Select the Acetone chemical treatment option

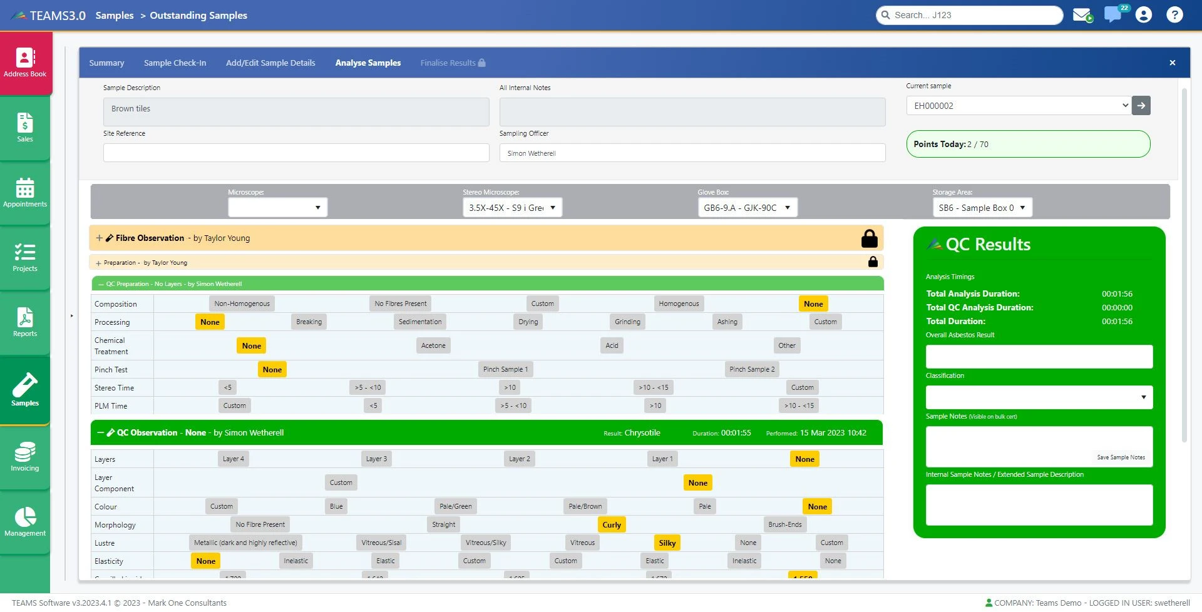tap(433, 346)
